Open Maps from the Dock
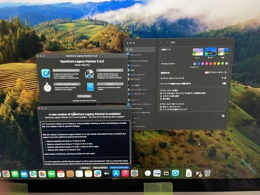 (33, 174)
